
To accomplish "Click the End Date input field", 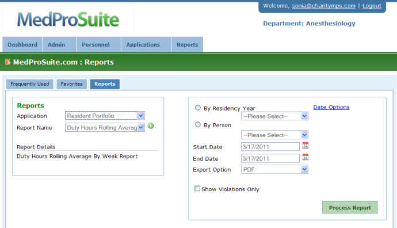I will (270, 158).
